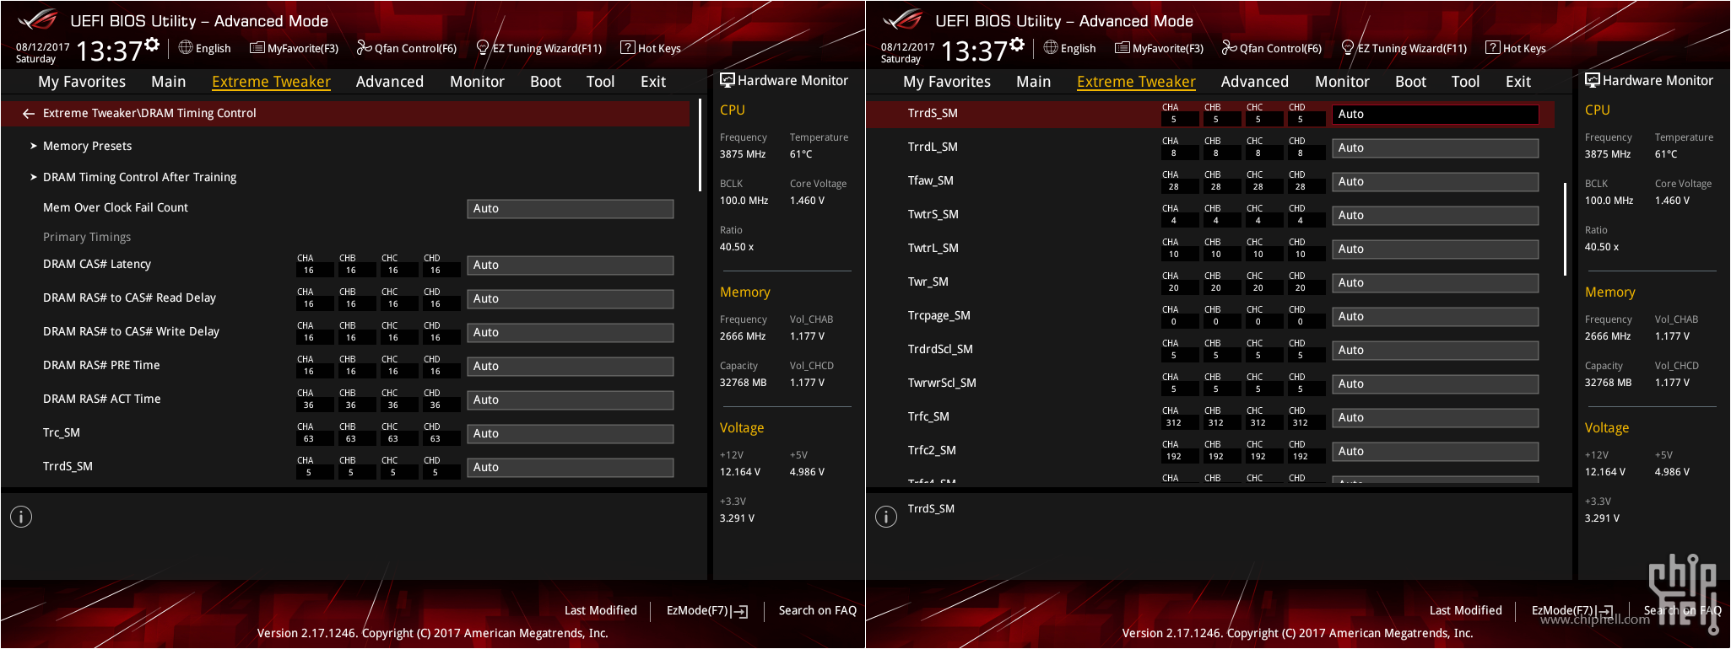1731x649 pixels.
Task: Open Boot tab in right window
Action: (x=1410, y=82)
